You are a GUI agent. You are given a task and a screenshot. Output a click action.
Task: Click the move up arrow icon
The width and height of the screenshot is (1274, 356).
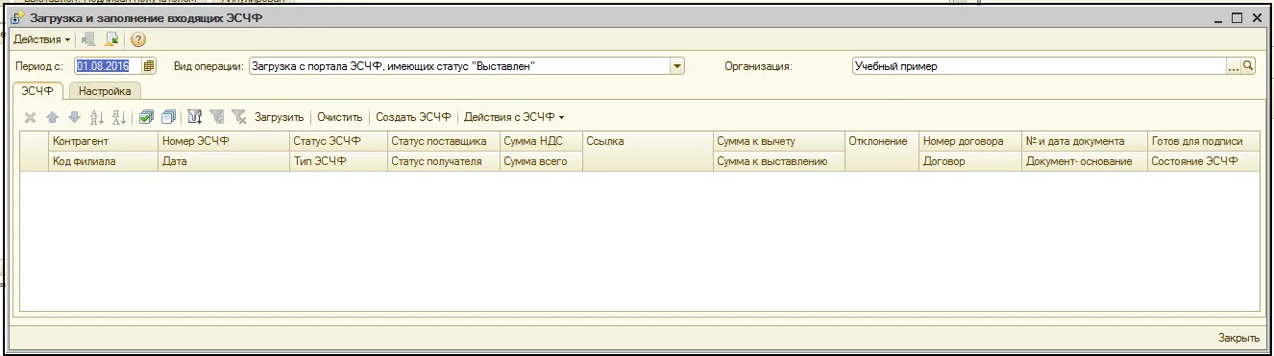[x=53, y=117]
